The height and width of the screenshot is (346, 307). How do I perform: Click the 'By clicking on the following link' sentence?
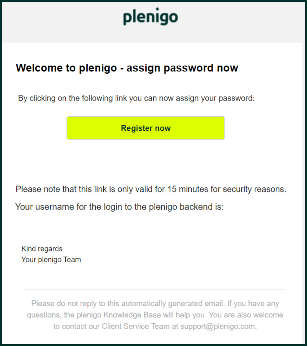(x=136, y=98)
